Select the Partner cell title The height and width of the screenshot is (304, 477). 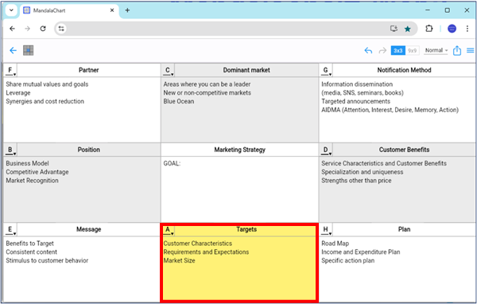(88, 70)
